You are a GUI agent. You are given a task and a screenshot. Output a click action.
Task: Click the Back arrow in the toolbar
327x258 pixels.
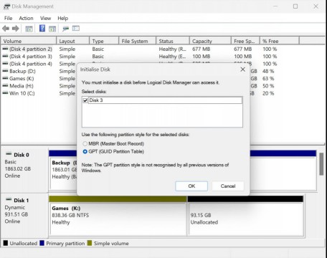pos(6,29)
